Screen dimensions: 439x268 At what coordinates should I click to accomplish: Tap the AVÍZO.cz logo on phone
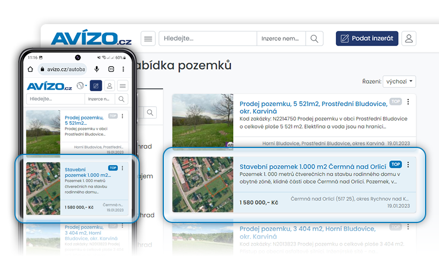point(49,86)
